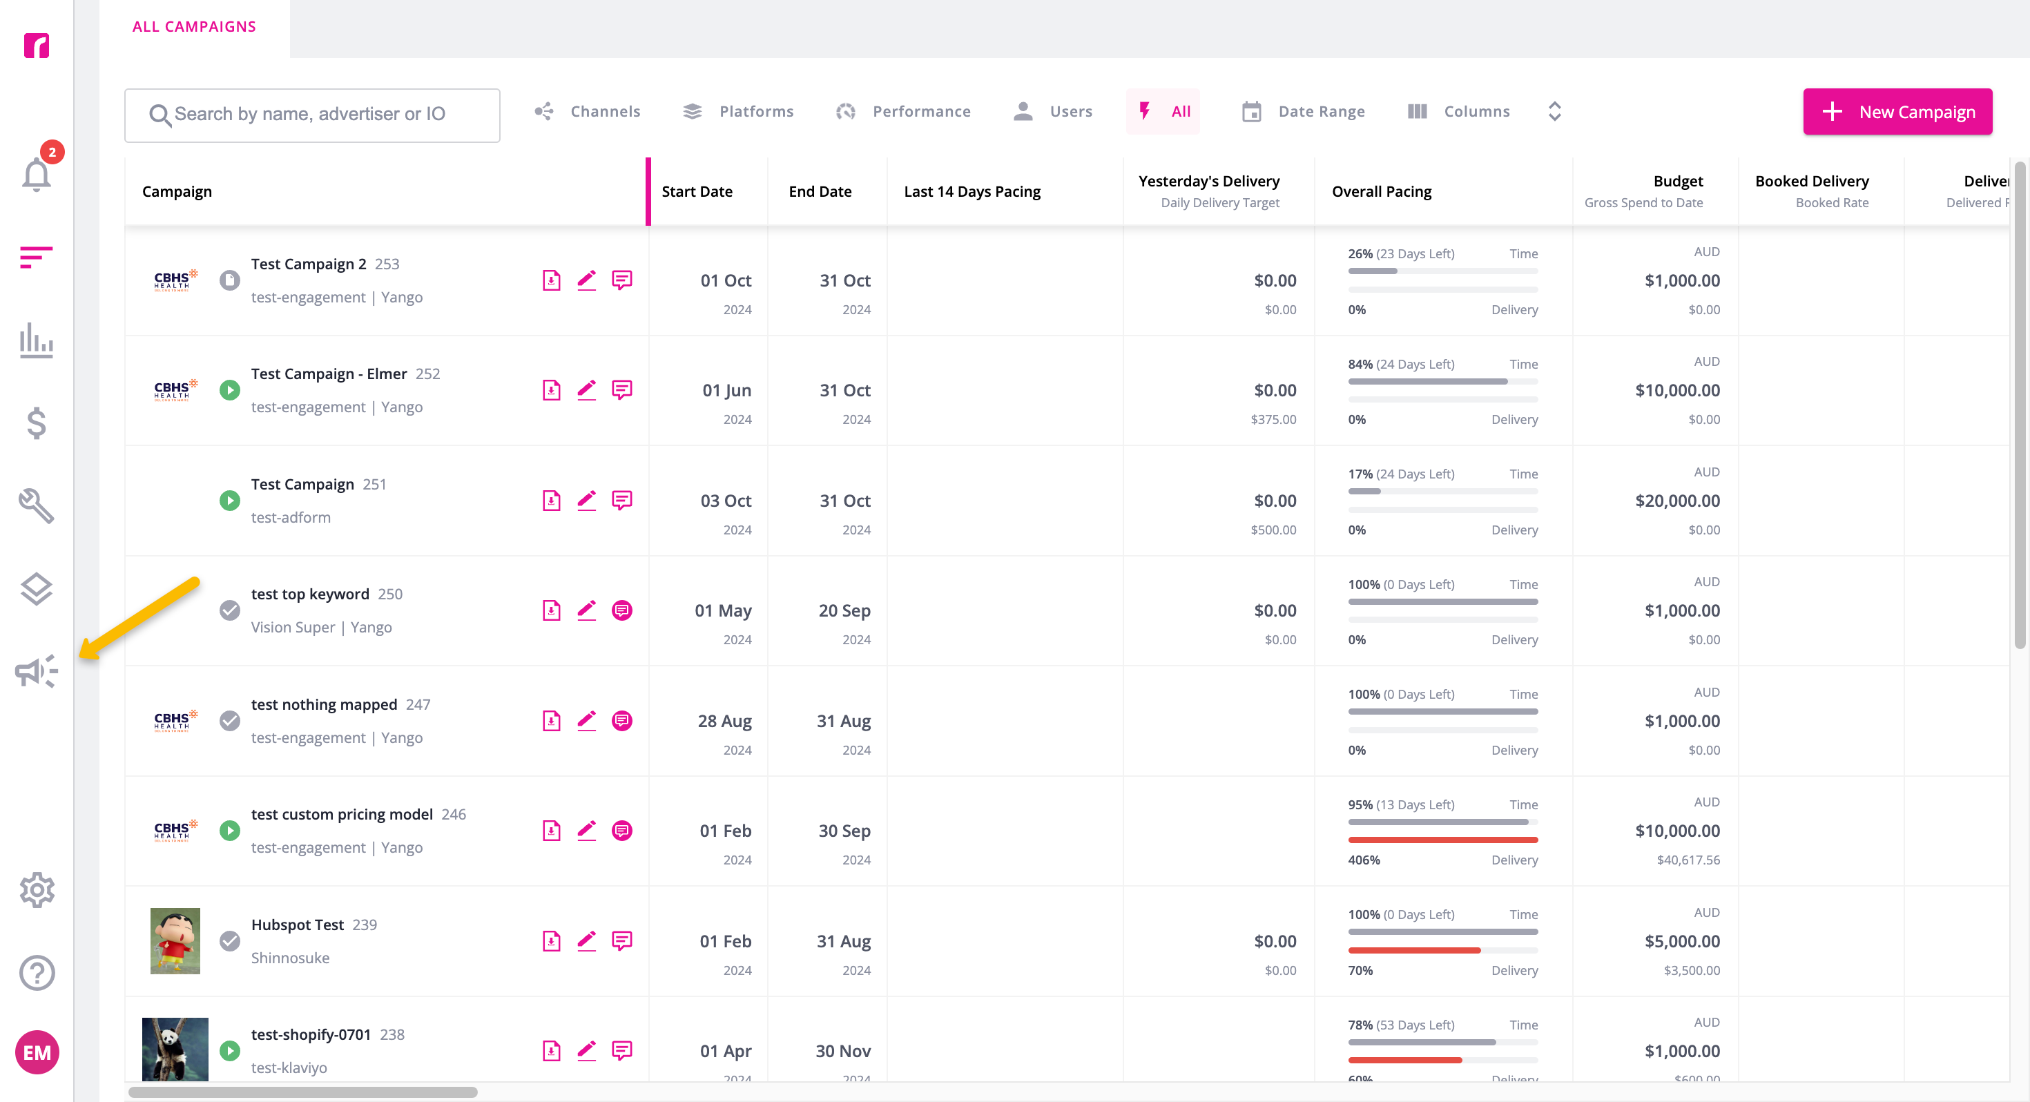Open the Performance filter menu

click(x=903, y=111)
